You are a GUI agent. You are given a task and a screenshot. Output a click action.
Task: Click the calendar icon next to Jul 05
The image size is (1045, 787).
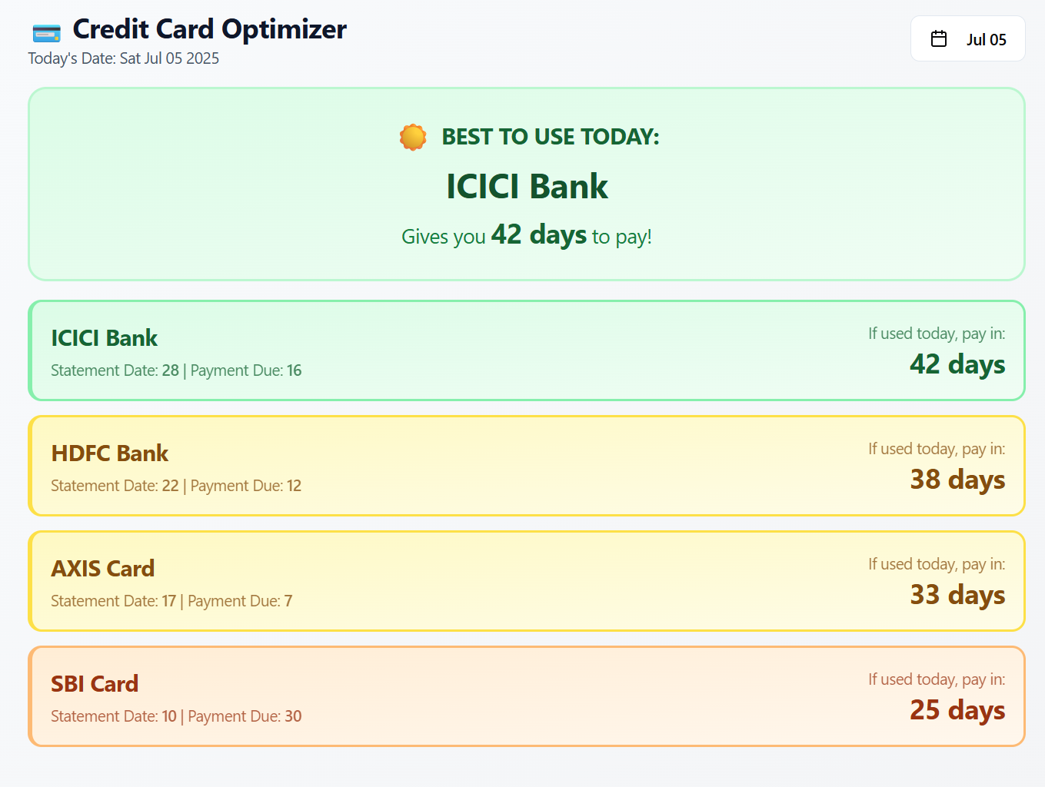[938, 38]
